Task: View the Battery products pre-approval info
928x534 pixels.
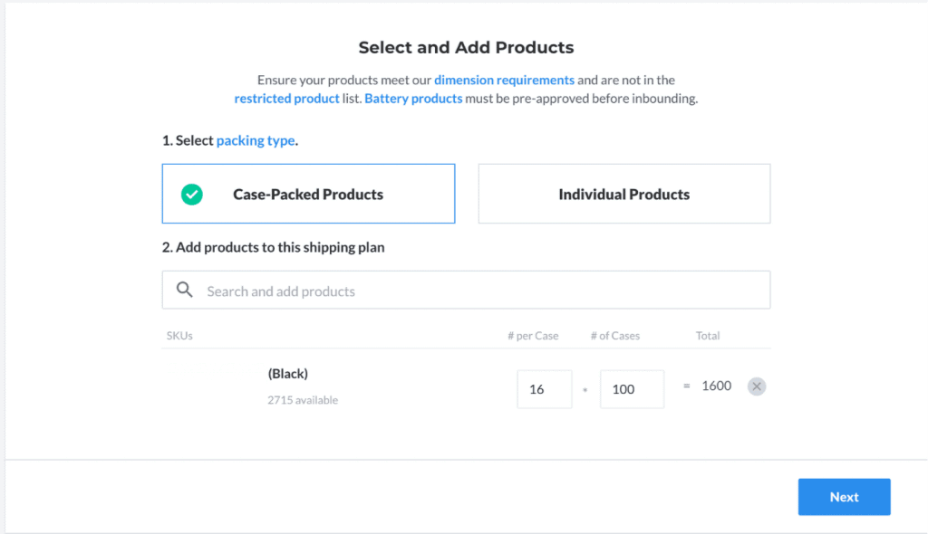Action: pos(413,98)
